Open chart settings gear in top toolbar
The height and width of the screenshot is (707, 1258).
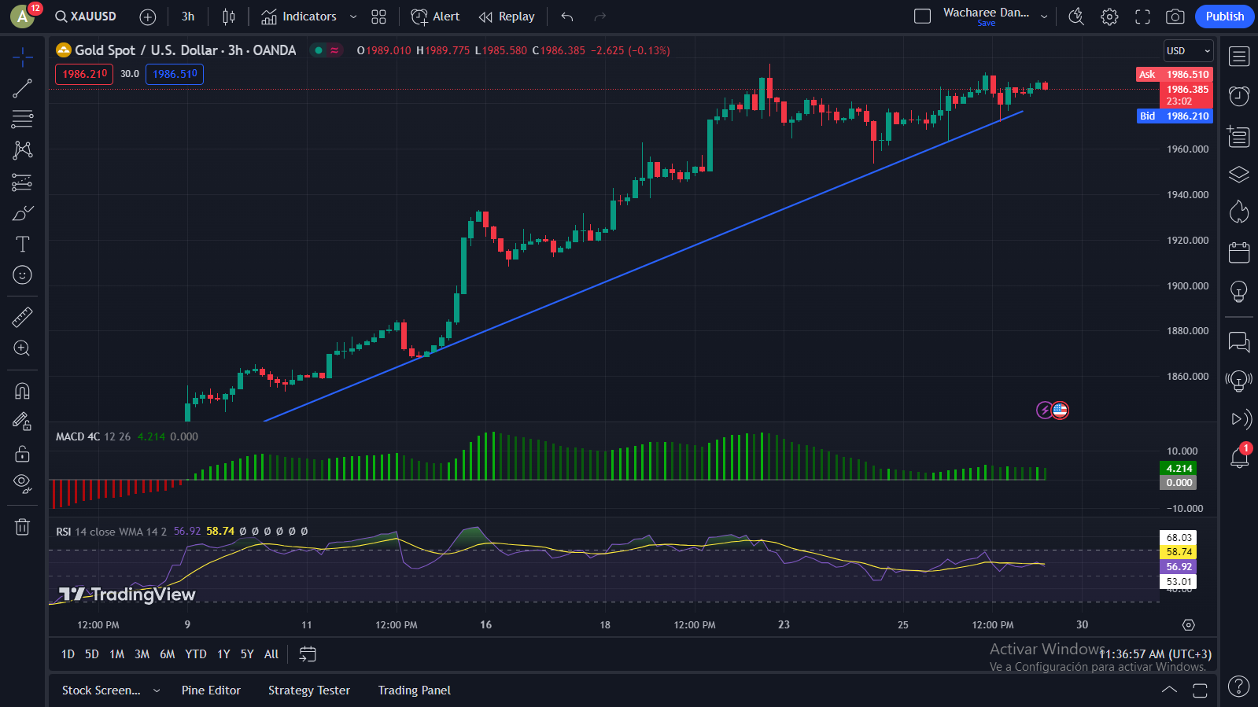point(1109,17)
